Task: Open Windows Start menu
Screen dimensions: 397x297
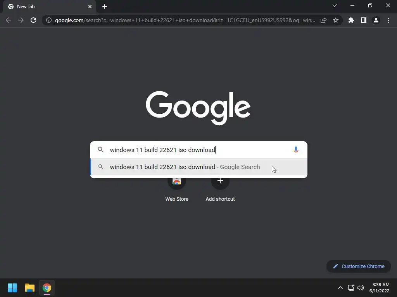Action: point(12,288)
